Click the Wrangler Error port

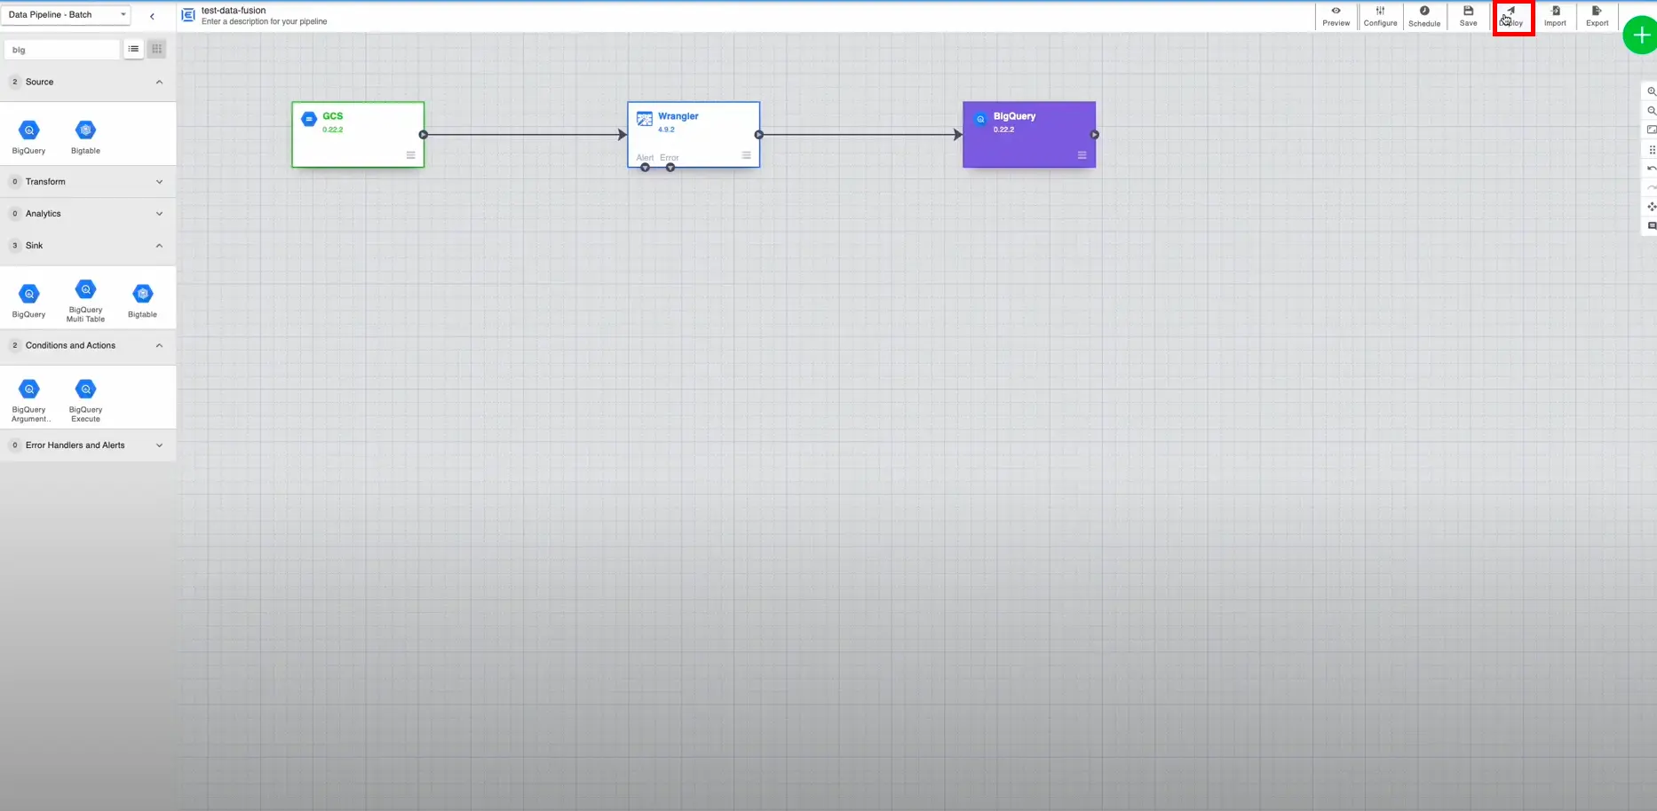[x=670, y=167]
